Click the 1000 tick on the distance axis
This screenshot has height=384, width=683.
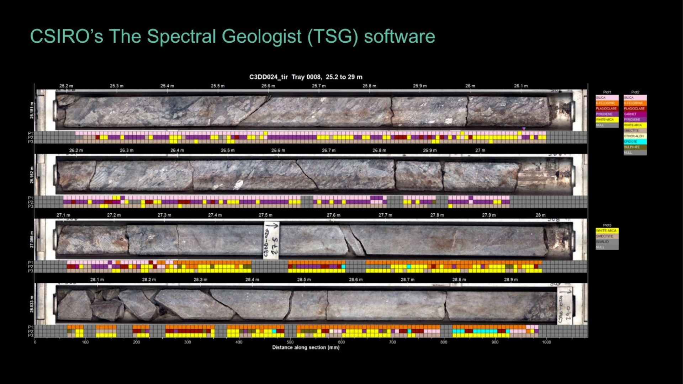pos(546,342)
